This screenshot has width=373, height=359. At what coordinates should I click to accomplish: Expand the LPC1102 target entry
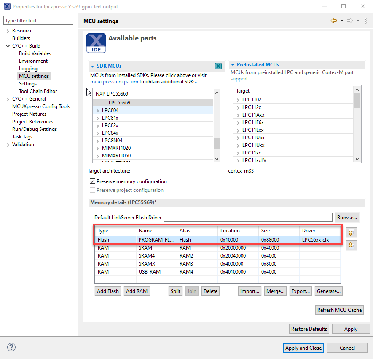(x=239, y=99)
